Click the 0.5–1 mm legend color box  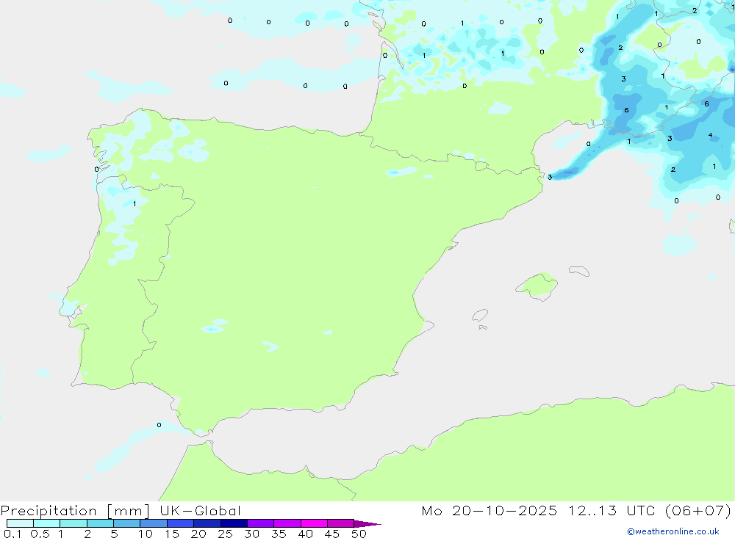point(47,523)
